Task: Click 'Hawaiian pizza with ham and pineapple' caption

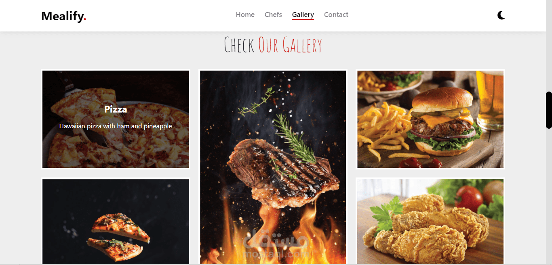Action: click(116, 126)
